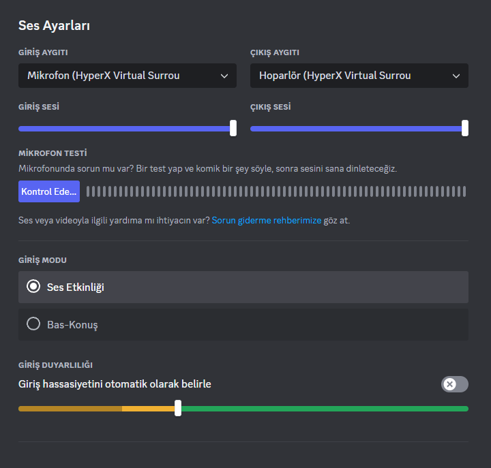Enable automatic input sensitivity toggle
491x468 pixels.
pos(455,384)
